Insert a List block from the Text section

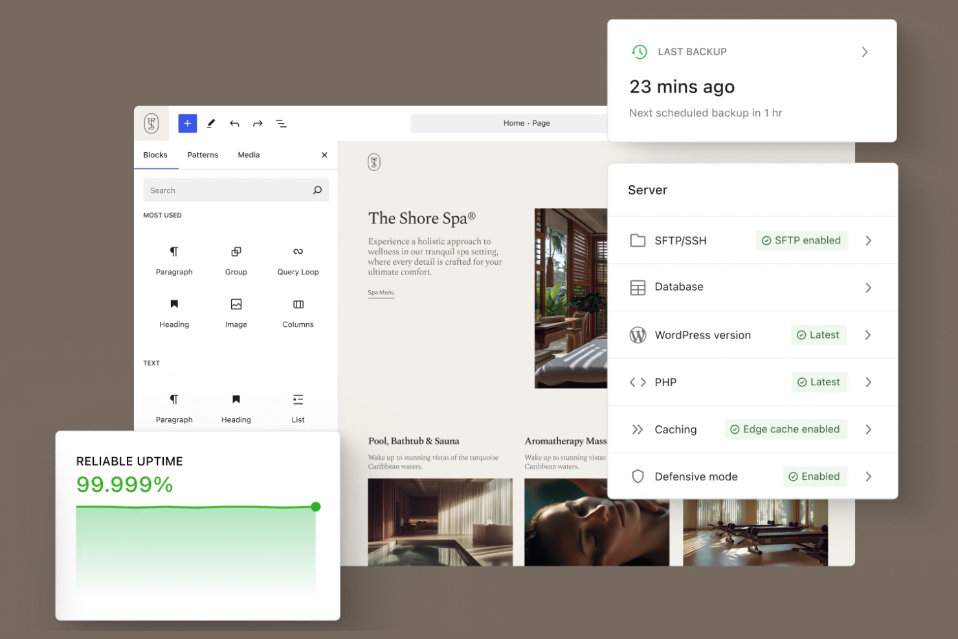coord(298,405)
